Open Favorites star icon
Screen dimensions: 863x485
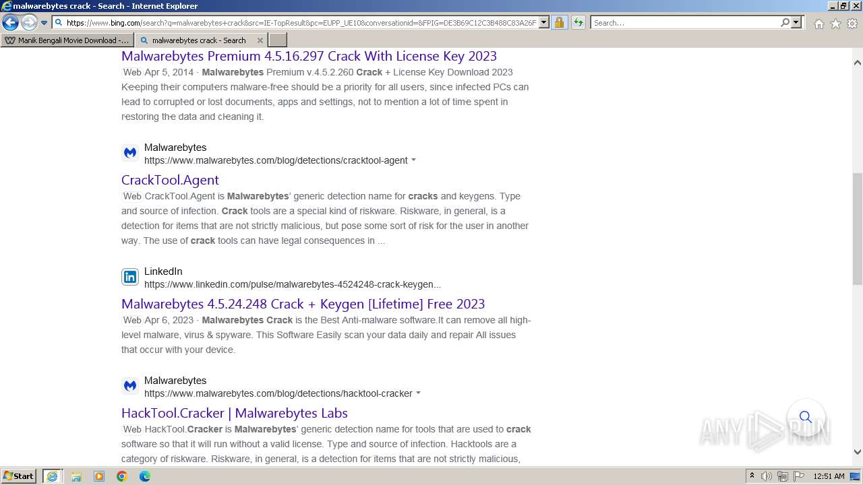(835, 24)
